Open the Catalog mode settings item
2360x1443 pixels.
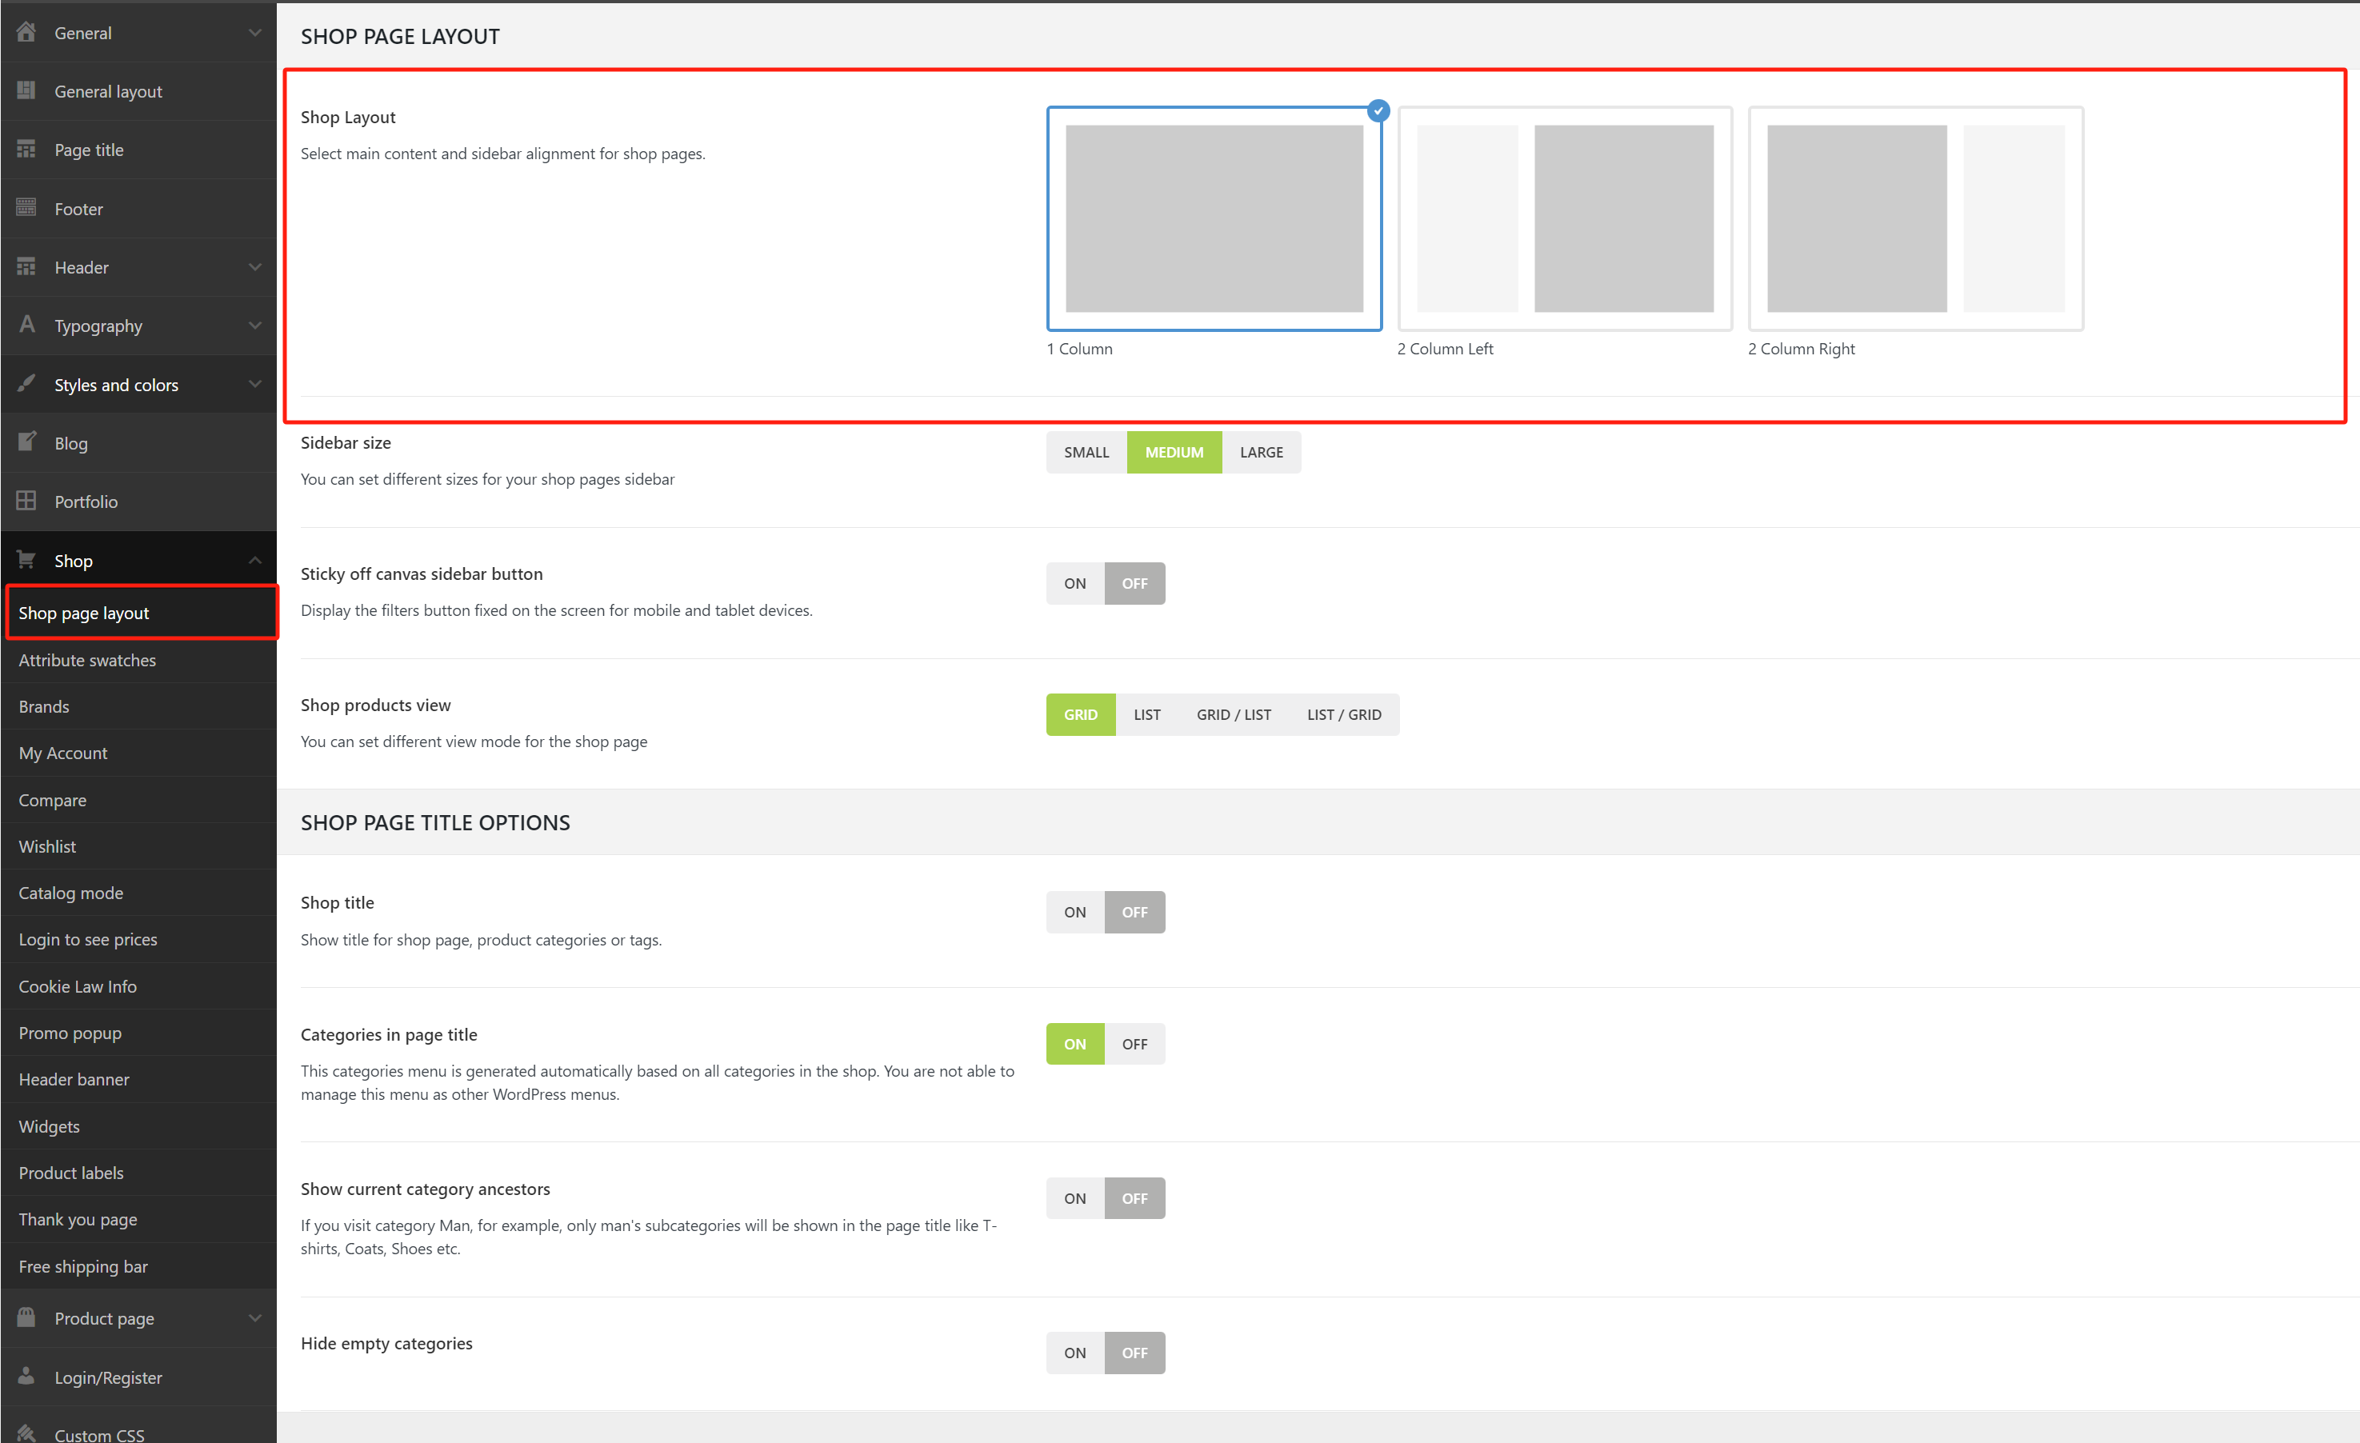pos(71,893)
